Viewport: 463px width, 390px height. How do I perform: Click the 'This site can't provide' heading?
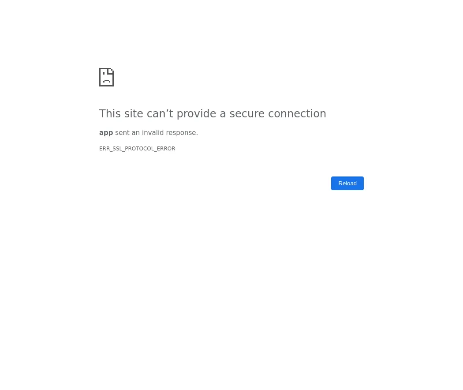pos(213,114)
